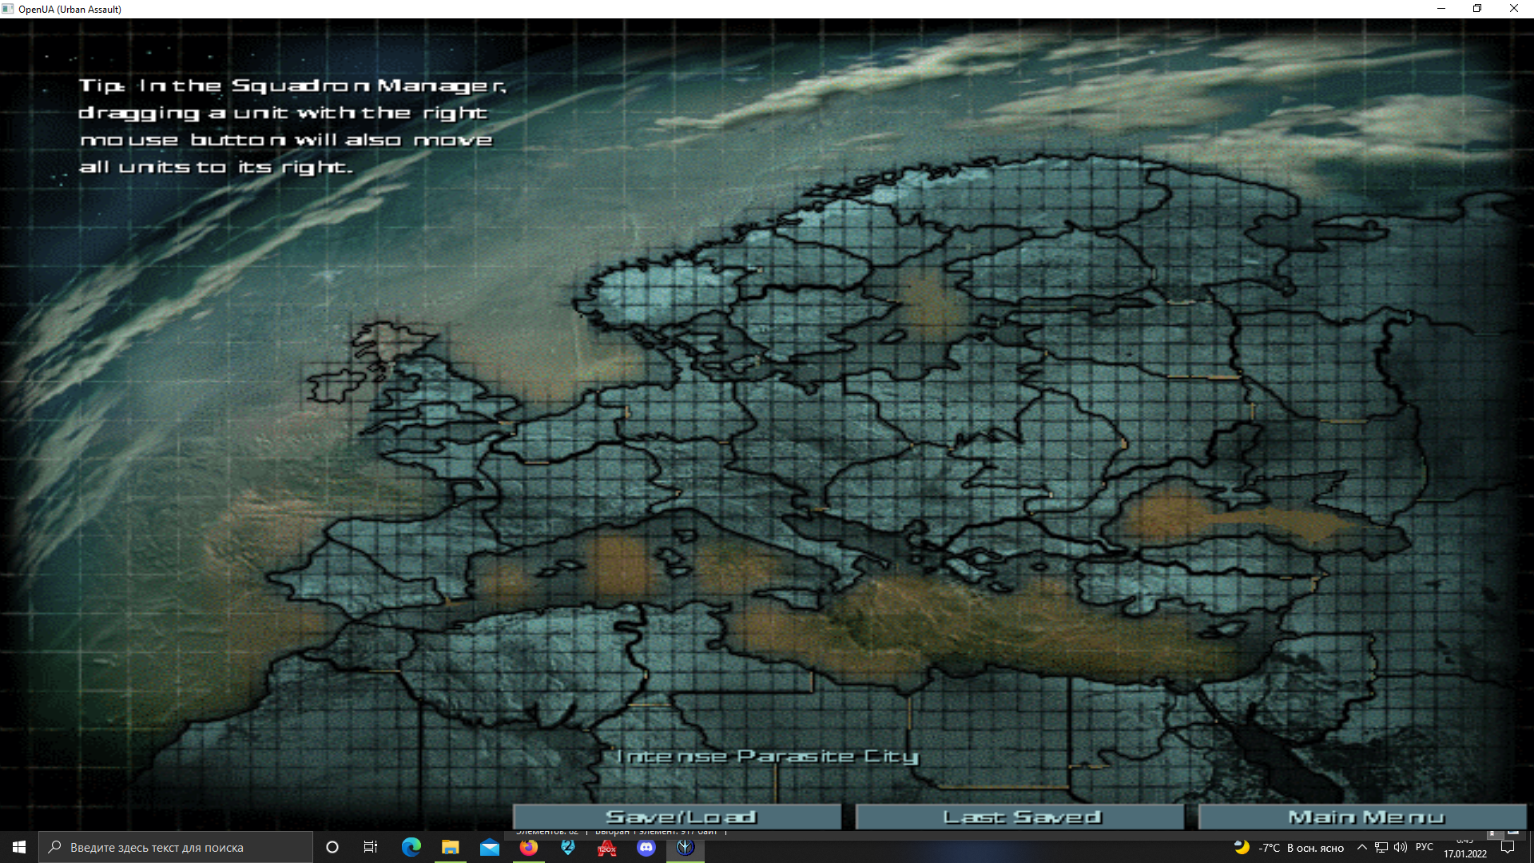This screenshot has height=863, width=1534.
Task: Return to the Main Menu
Action: tap(1363, 817)
